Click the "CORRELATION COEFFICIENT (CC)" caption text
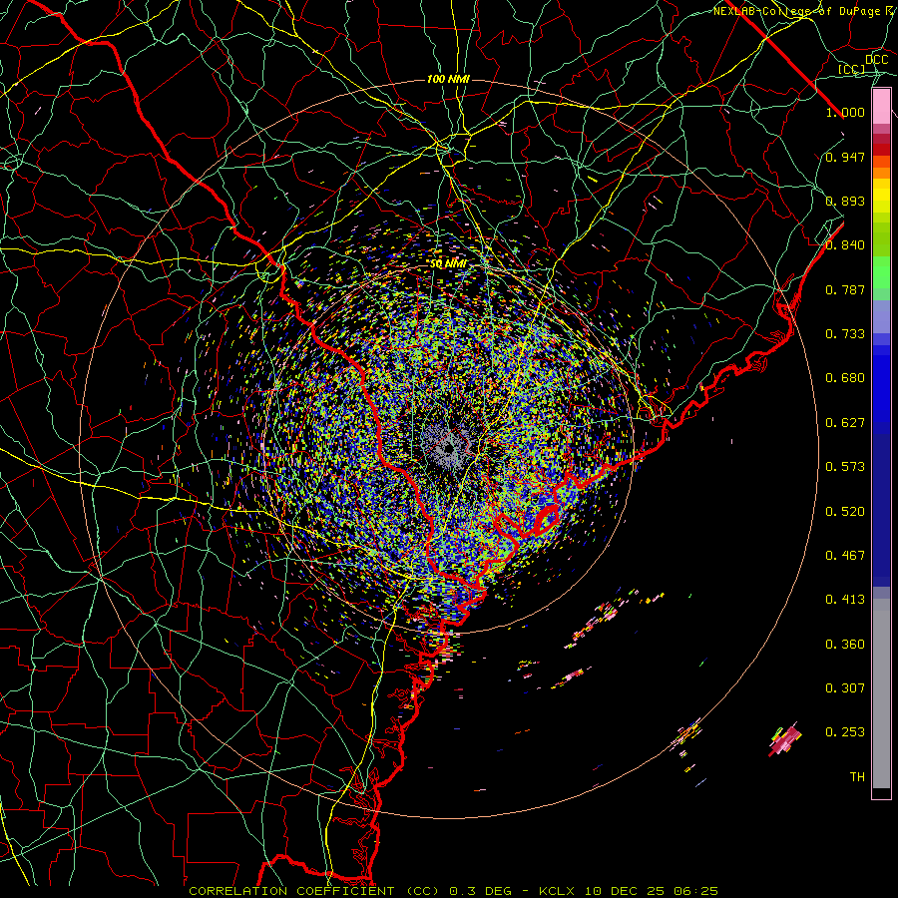This screenshot has height=898, width=898. (x=314, y=891)
